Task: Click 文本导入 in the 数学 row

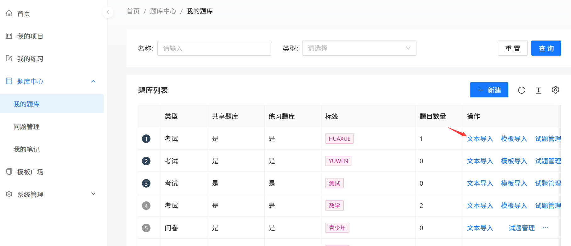Action: [x=480, y=205]
